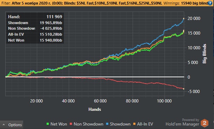Toggle the Net Won legend entry
This screenshot has height=129, width=214.
point(57,124)
